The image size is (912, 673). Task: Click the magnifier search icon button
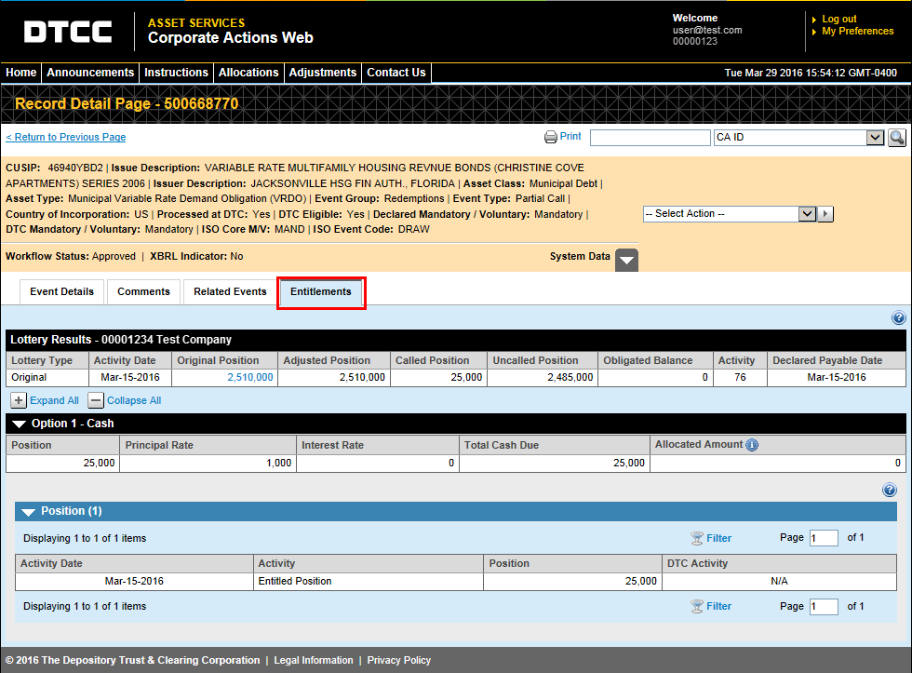click(897, 138)
